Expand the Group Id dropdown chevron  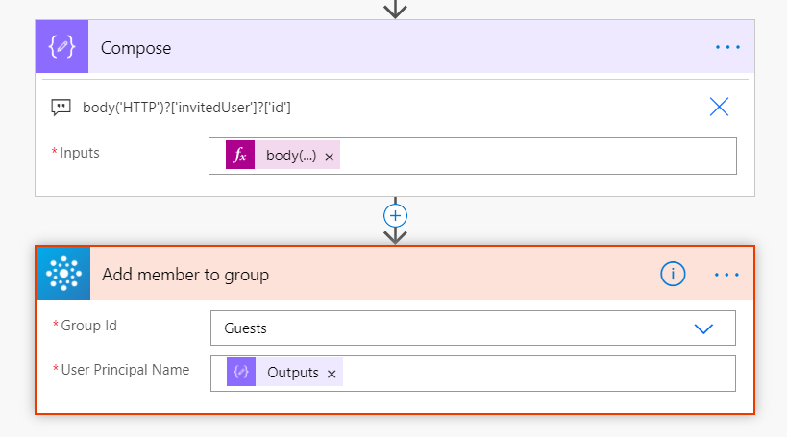703,328
